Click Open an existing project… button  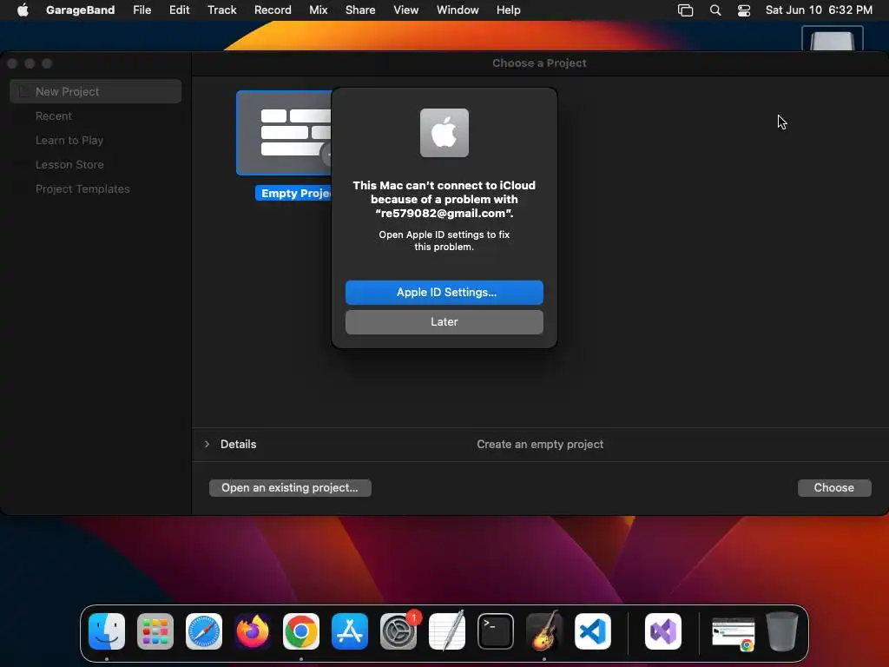[x=290, y=488]
